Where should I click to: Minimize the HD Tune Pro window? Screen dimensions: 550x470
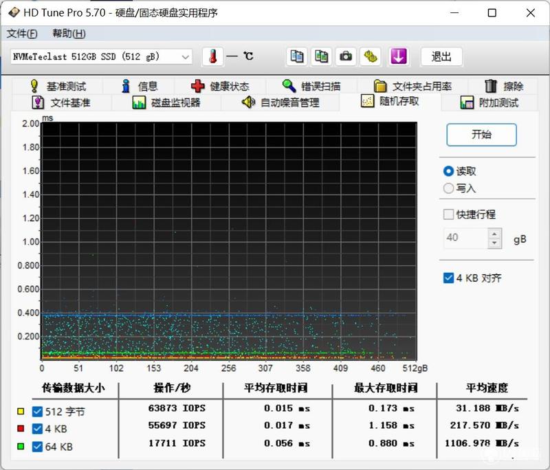coord(454,12)
